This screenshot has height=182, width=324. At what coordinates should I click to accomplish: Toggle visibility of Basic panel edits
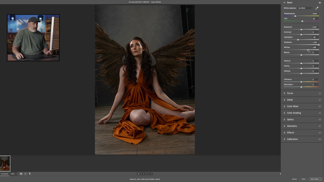click(320, 3)
